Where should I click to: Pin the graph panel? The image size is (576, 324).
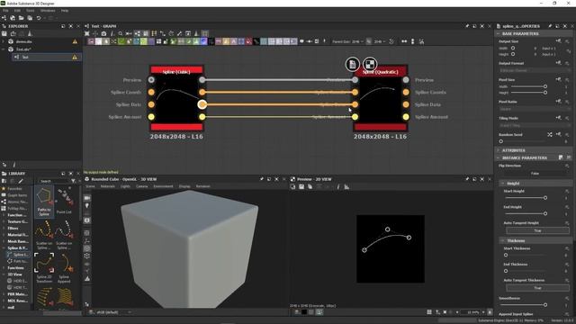pyautogui.click(x=467, y=26)
